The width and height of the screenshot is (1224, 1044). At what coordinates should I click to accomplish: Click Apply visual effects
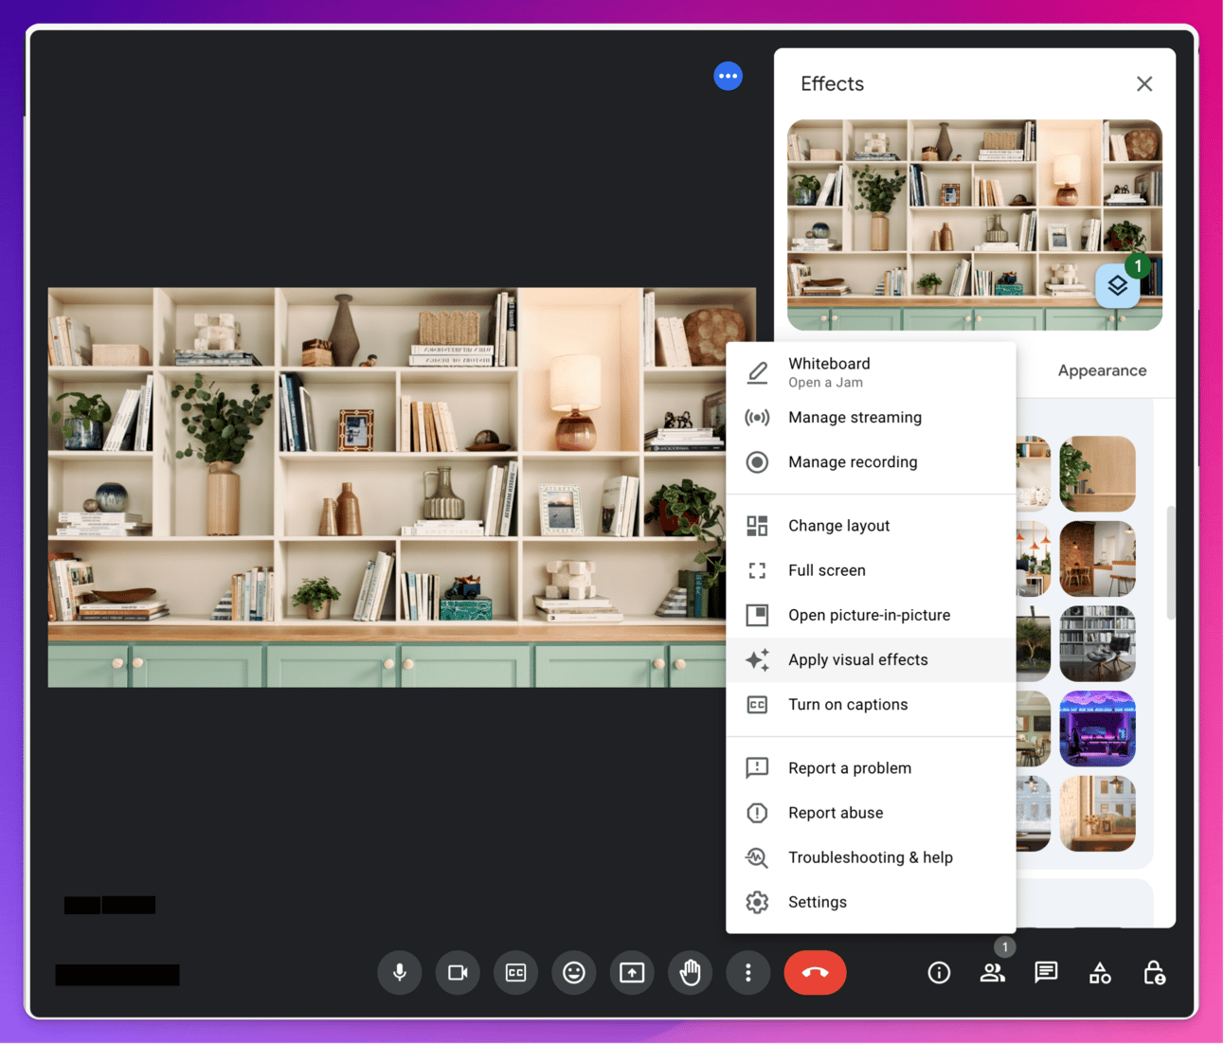[871, 660]
